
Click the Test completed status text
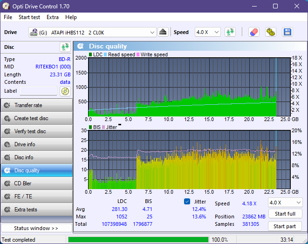pyautogui.click(x=19, y=240)
